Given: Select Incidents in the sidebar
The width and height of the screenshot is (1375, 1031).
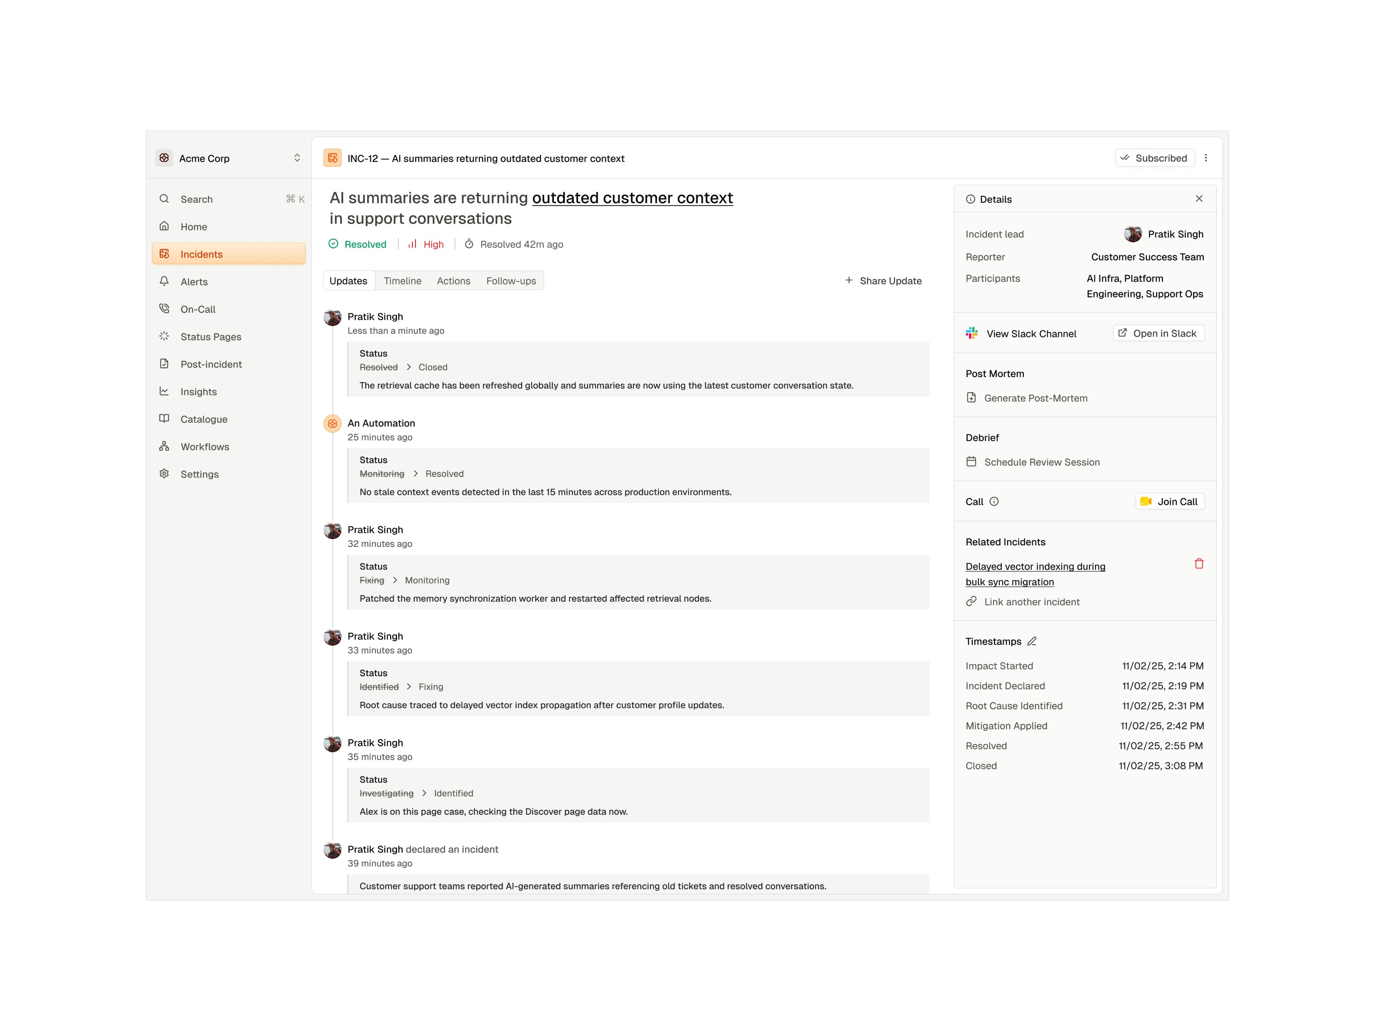Looking at the screenshot, I should 229,254.
